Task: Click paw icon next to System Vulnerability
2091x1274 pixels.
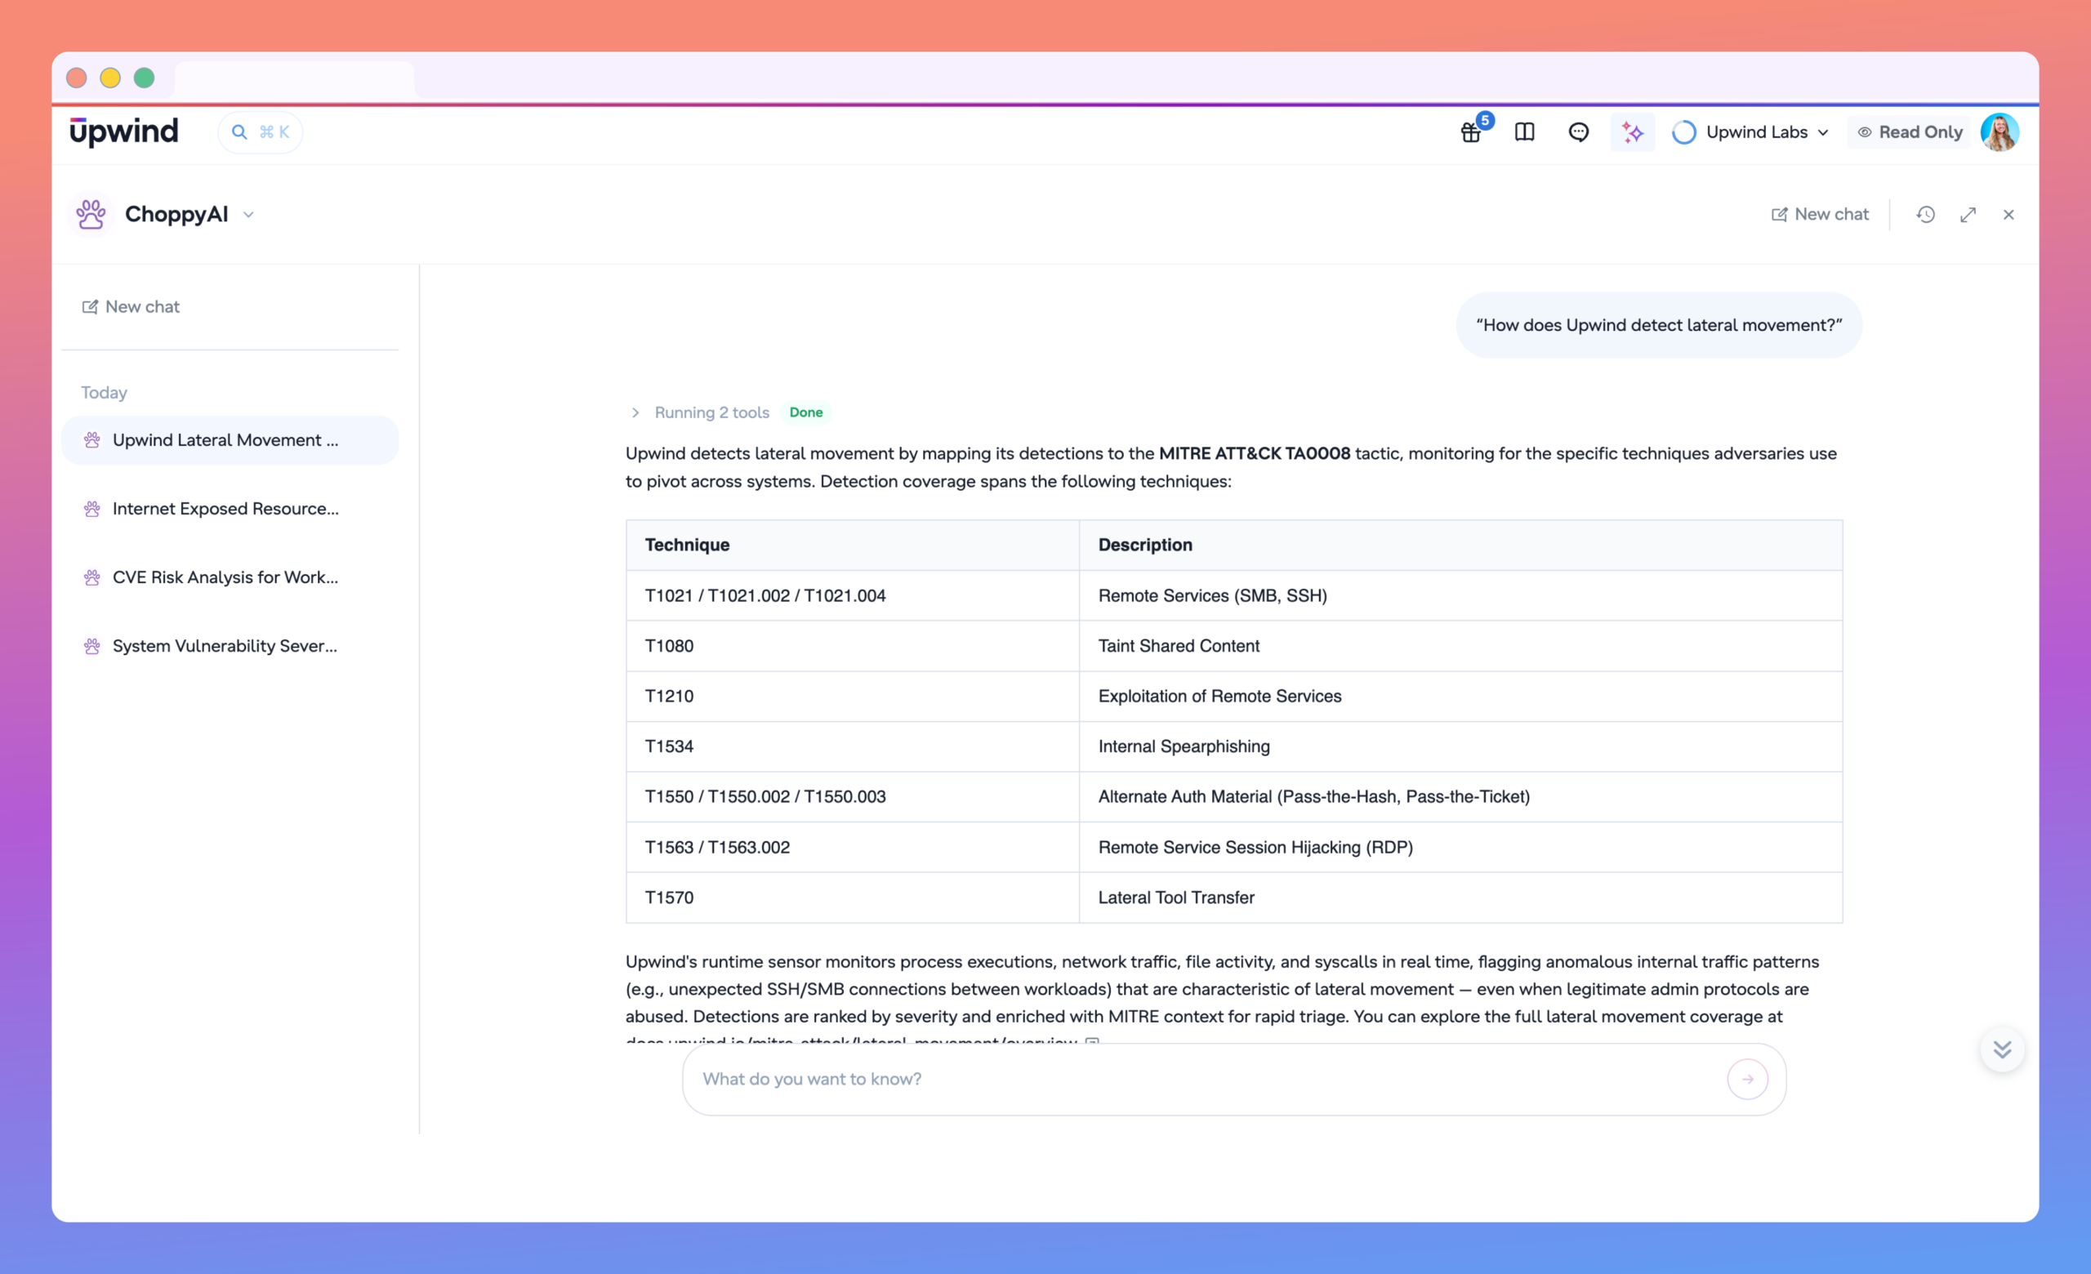Action: click(91, 646)
